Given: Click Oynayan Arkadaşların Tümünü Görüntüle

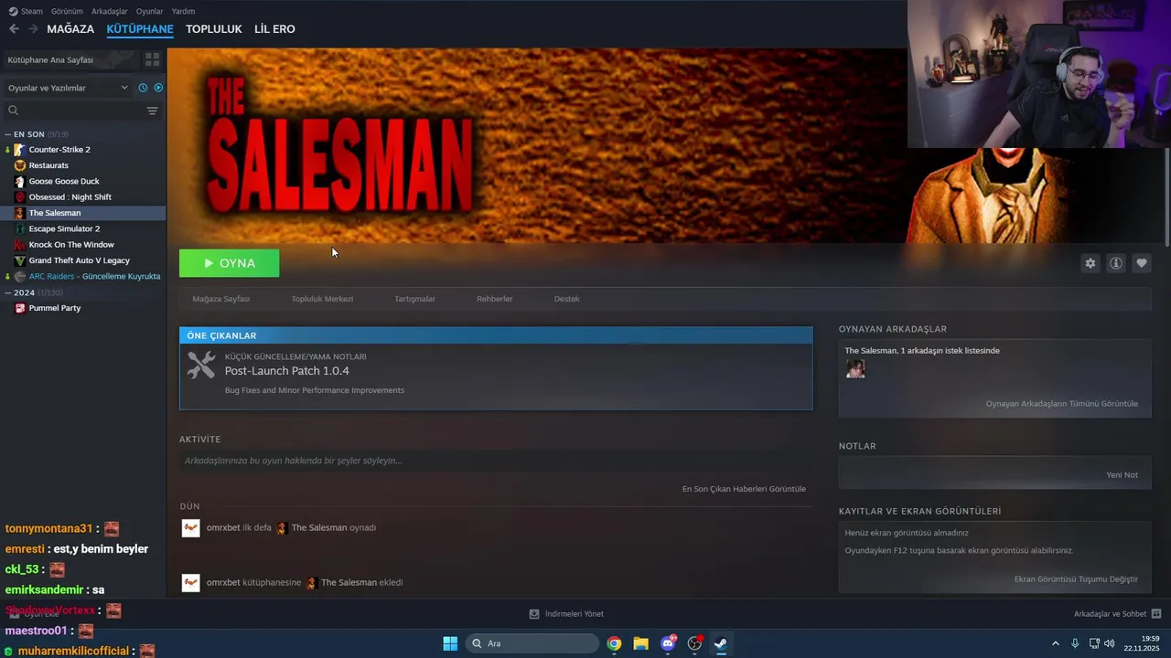Looking at the screenshot, I should (1062, 404).
